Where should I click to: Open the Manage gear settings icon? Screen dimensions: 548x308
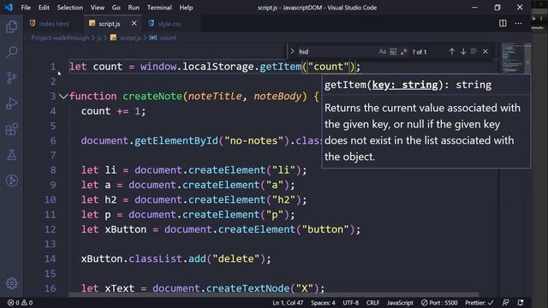(11, 283)
